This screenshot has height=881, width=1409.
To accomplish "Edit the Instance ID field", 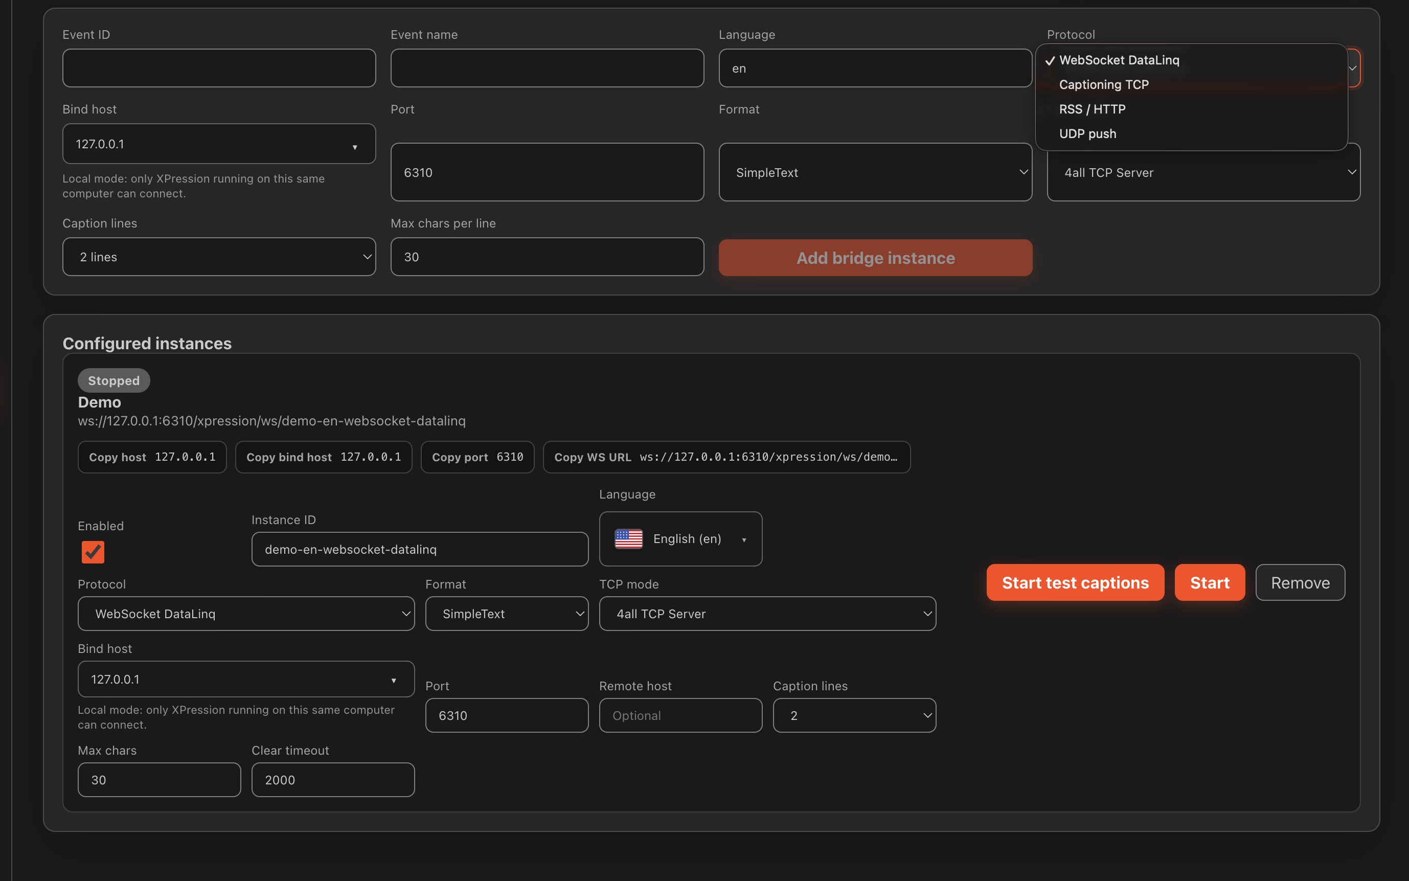I will tap(419, 550).
